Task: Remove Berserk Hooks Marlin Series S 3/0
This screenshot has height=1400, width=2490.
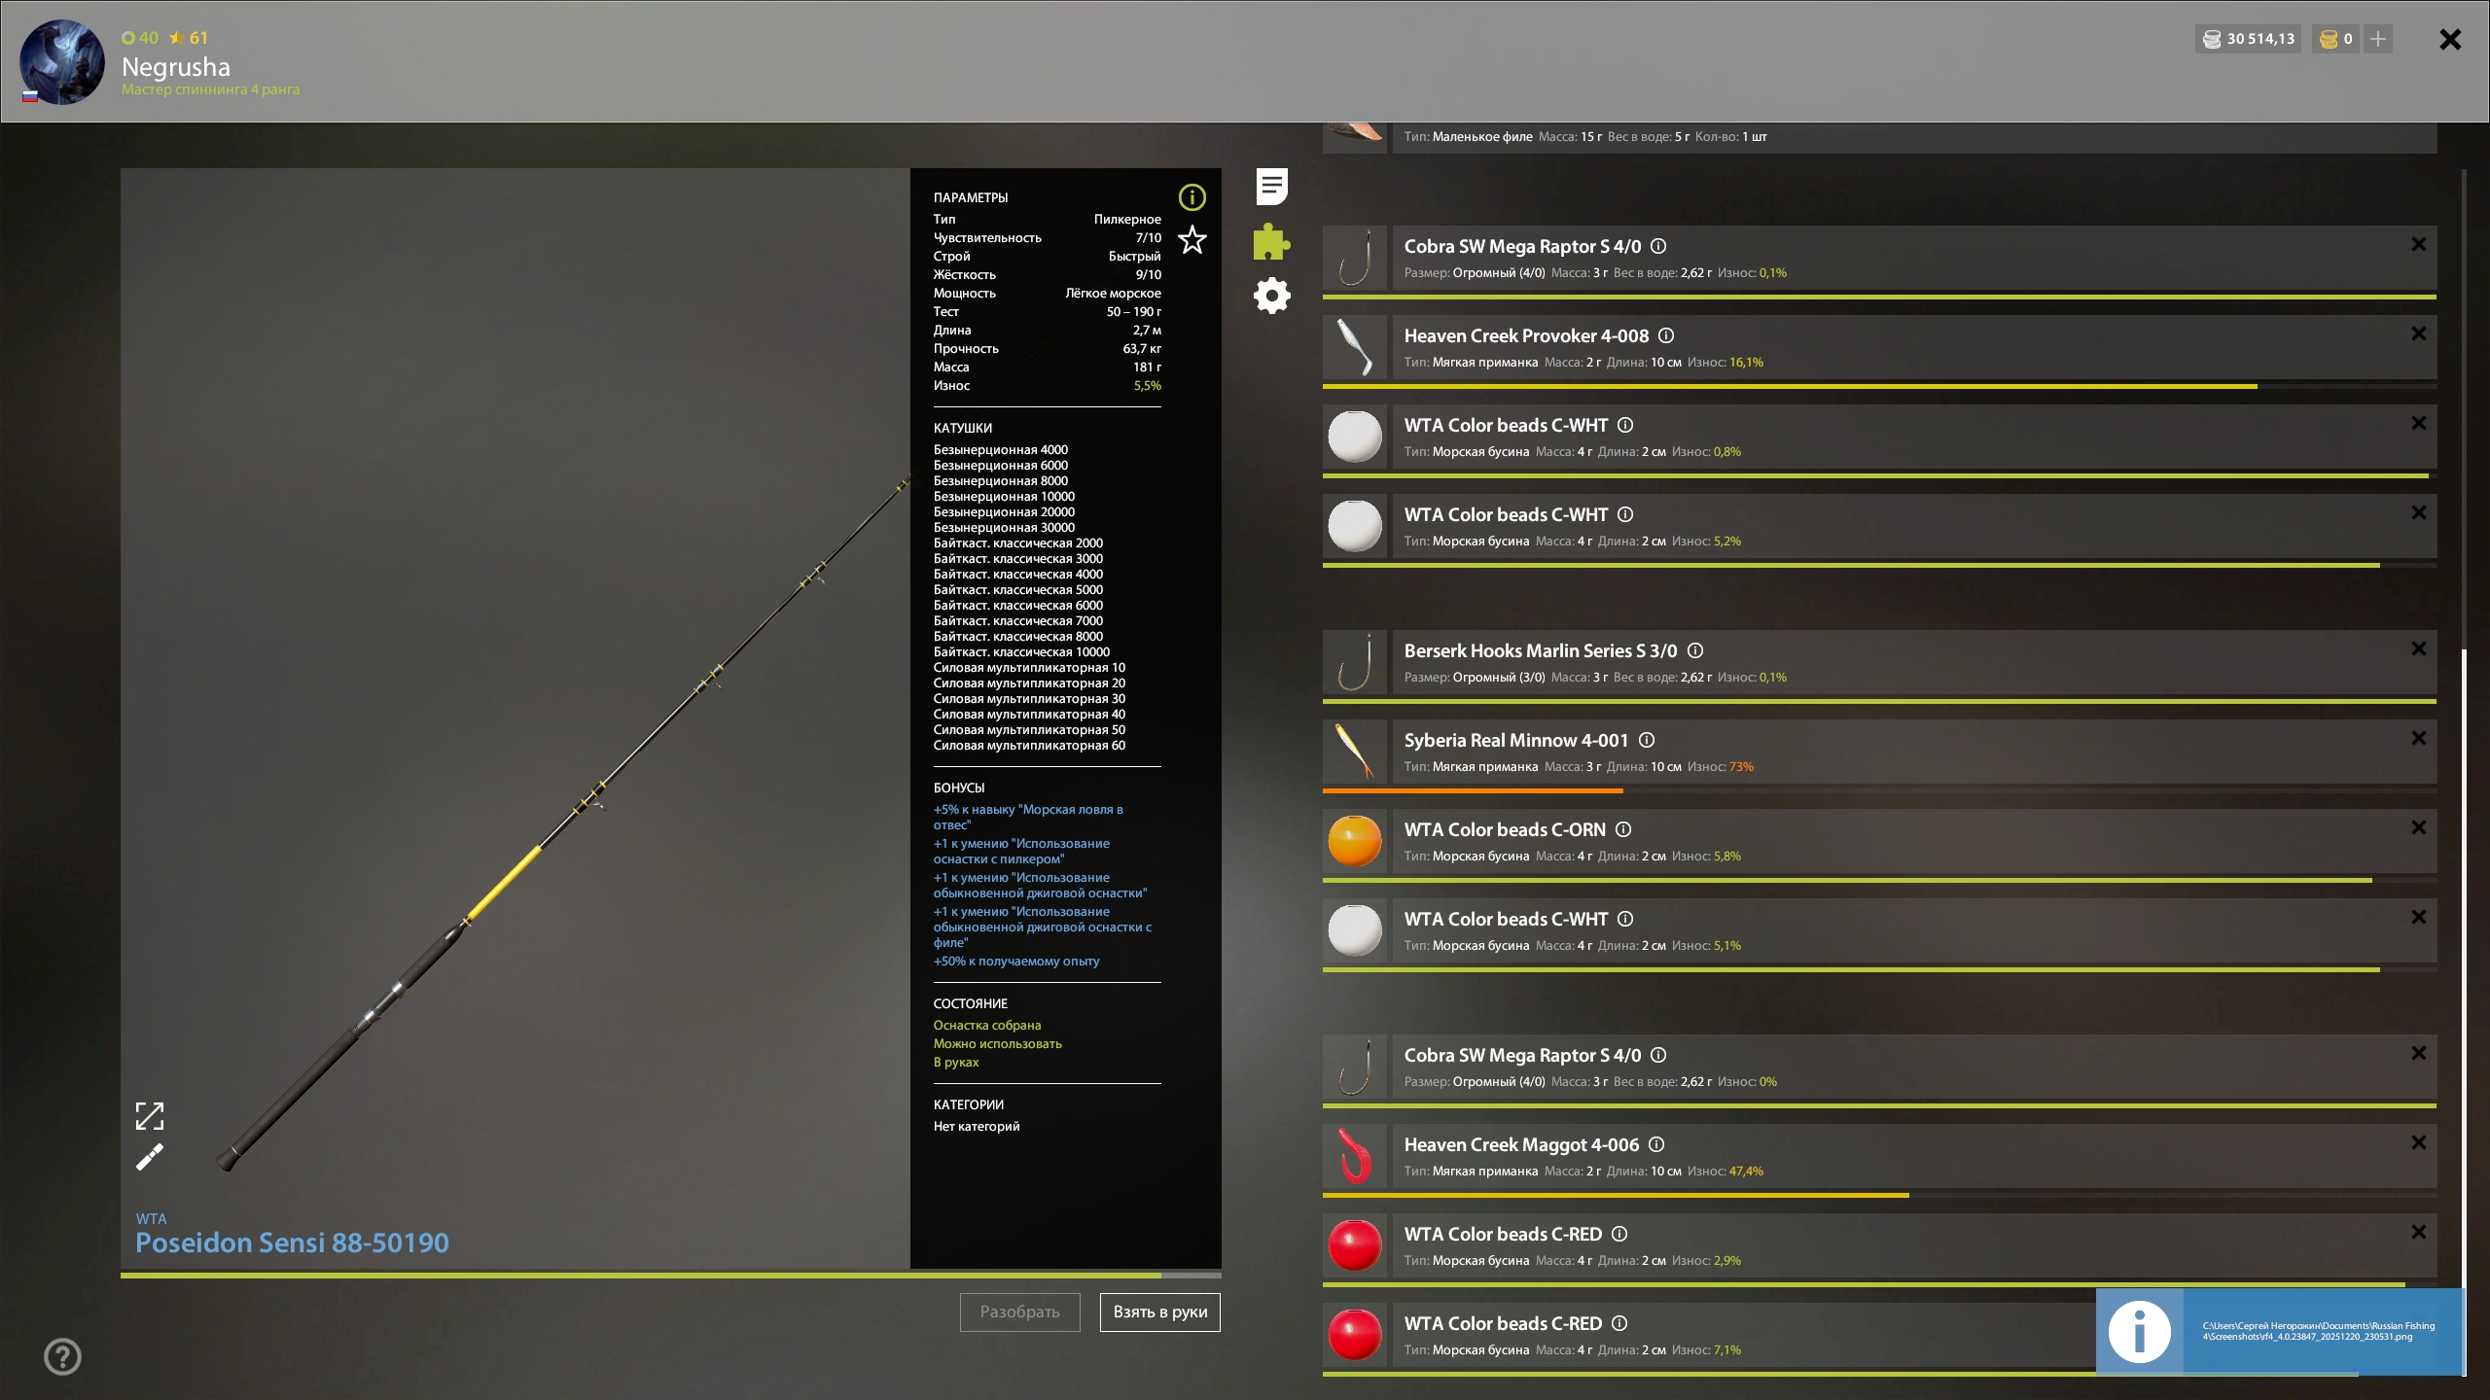Action: point(2418,648)
